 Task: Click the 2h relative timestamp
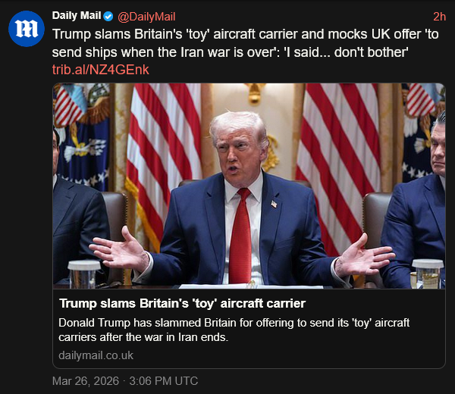[x=439, y=16]
